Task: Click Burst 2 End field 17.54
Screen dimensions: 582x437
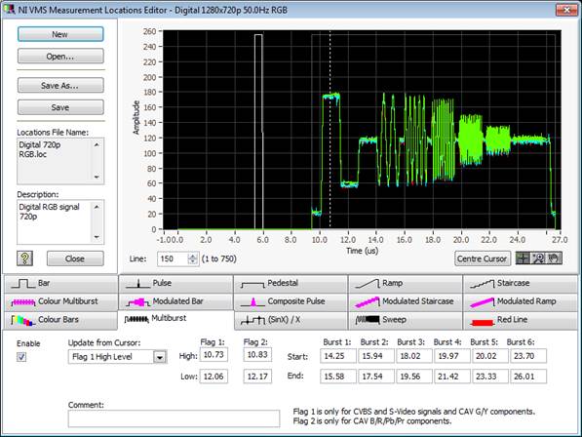Action: click(376, 377)
